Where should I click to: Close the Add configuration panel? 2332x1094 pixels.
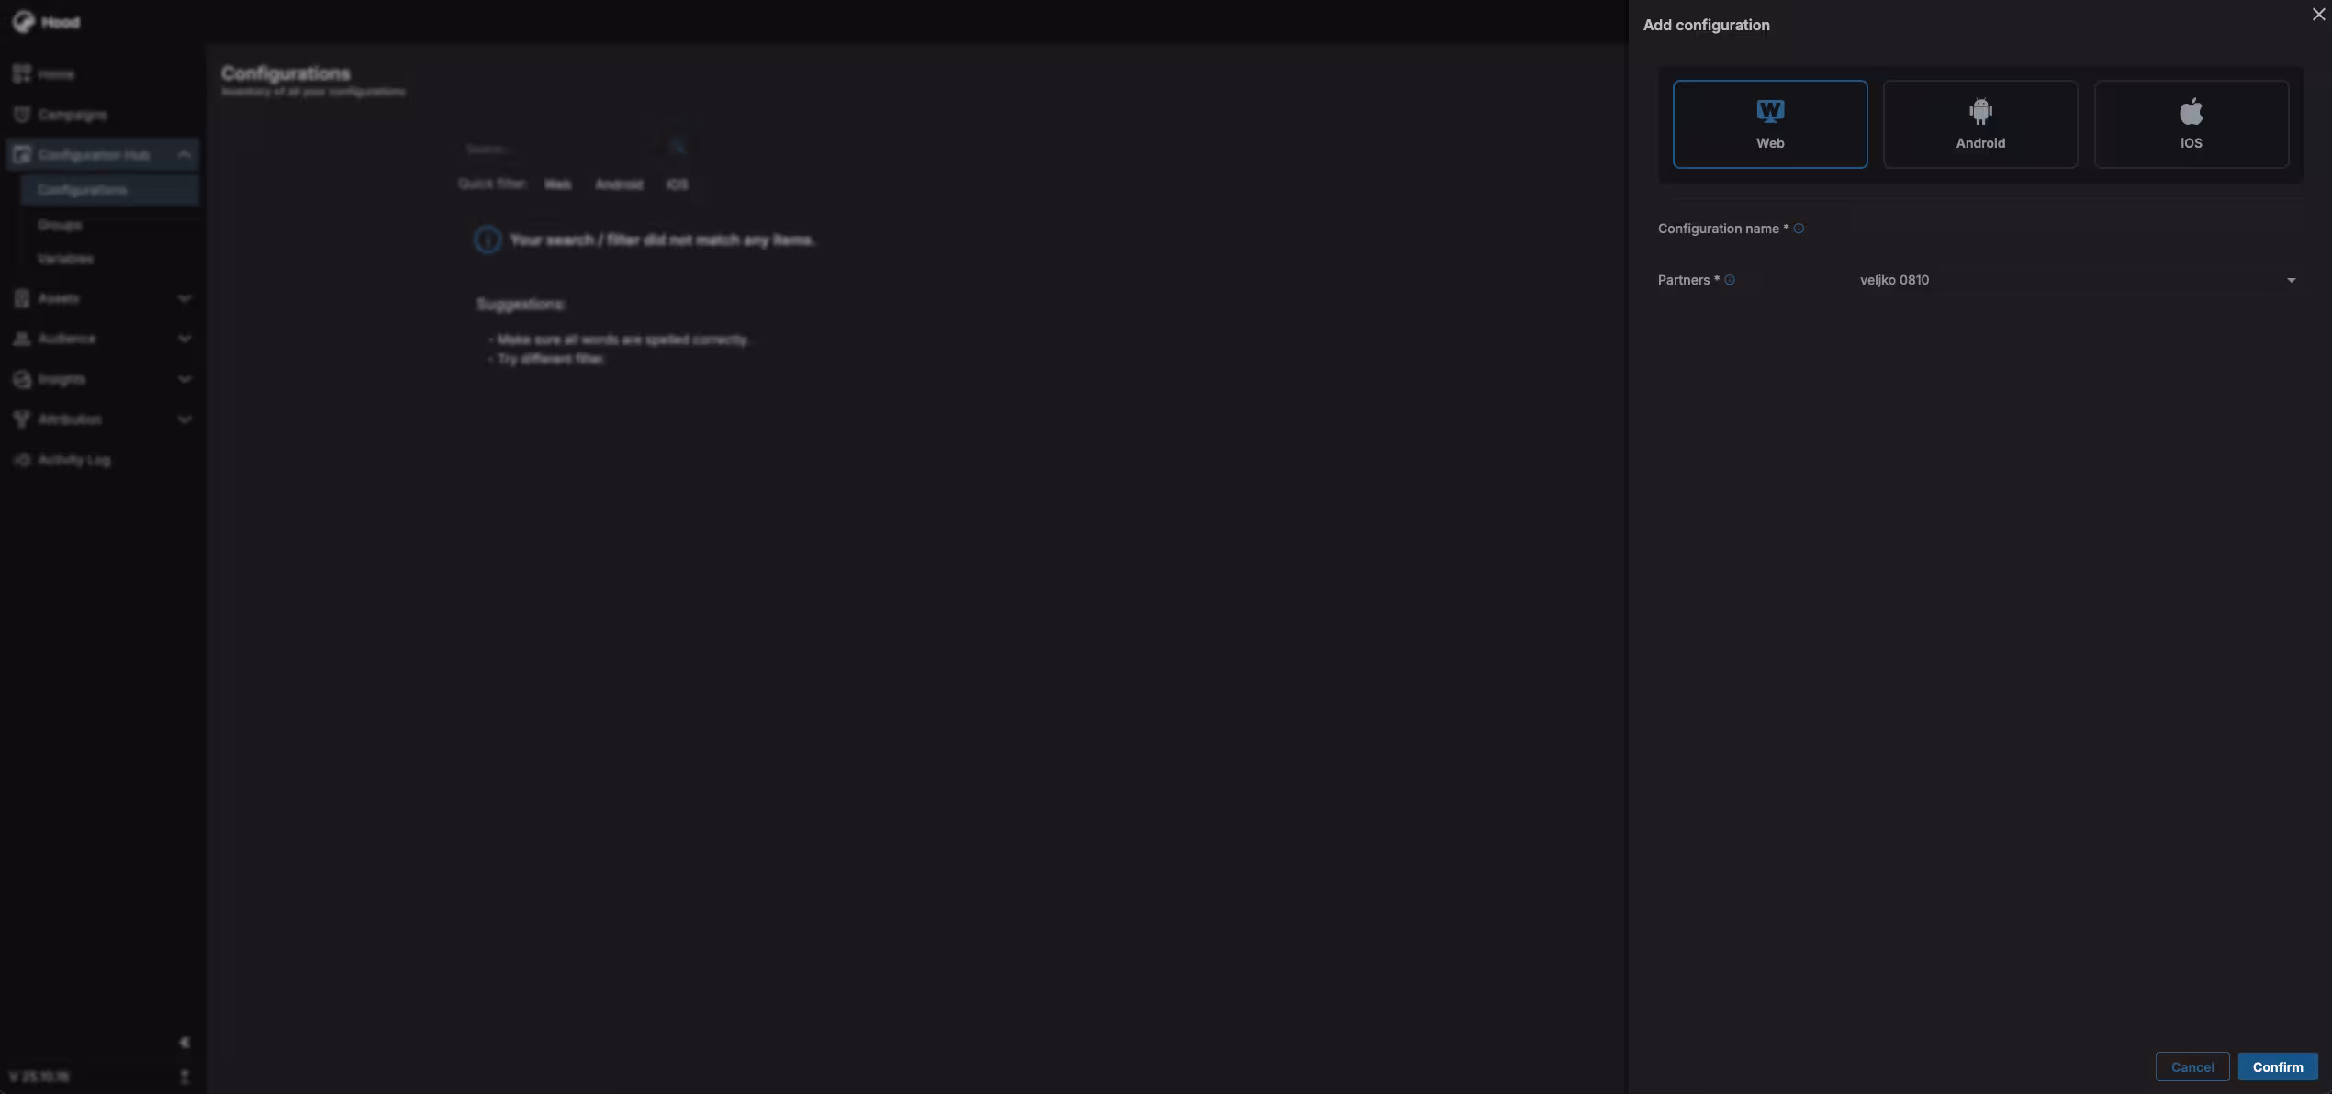pyautogui.click(x=2317, y=14)
